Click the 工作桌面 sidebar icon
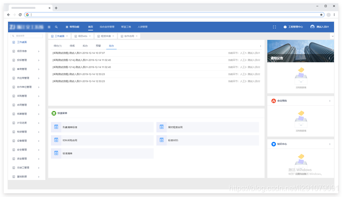343x197 pixels. 14,42
